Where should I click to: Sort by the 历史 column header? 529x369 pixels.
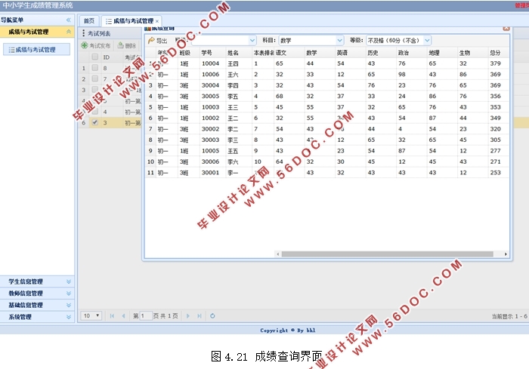click(x=381, y=53)
